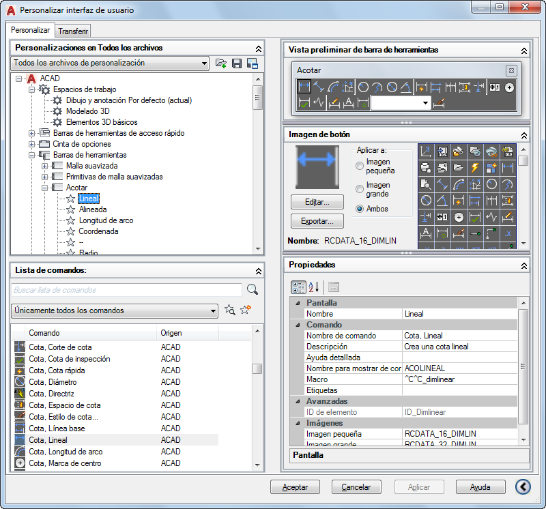Collapse the Lista de comandos panel

[259, 271]
